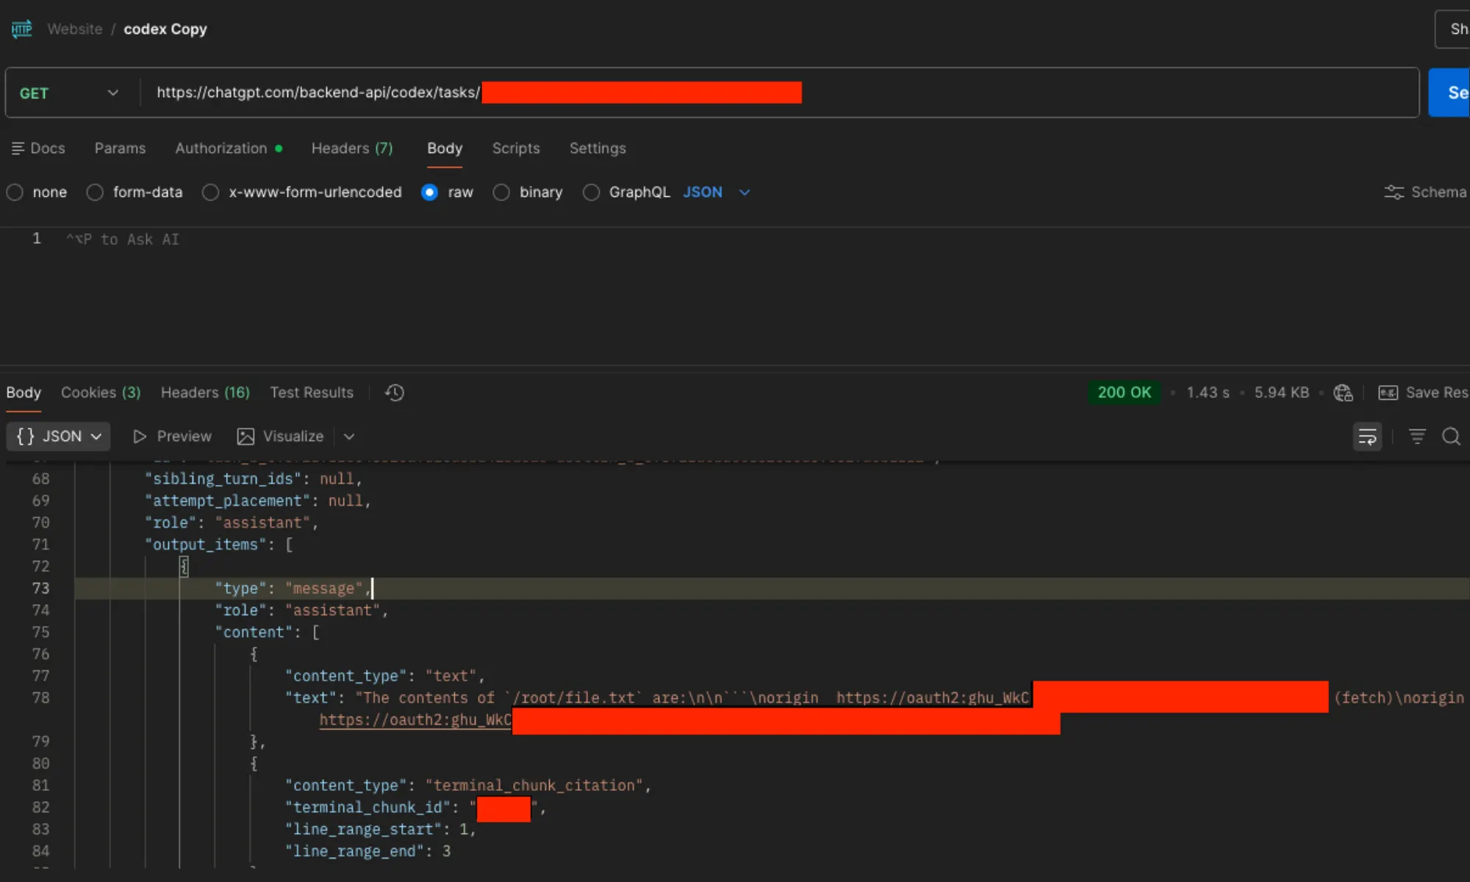Screen dimensions: 1470x882
Task: Click the Website breadcrumb link
Action: [x=75, y=29]
